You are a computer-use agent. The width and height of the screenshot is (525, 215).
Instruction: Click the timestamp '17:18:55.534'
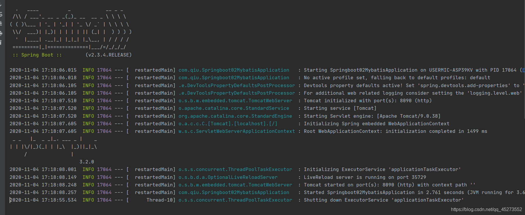coord(59,200)
